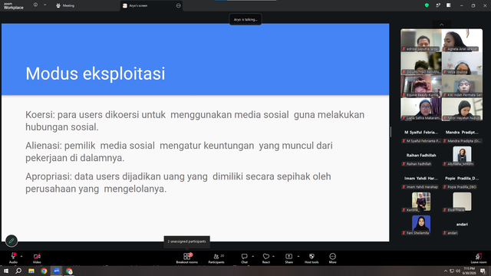The height and width of the screenshot is (276, 491).
Task: Open the More options menu
Action: point(332,258)
